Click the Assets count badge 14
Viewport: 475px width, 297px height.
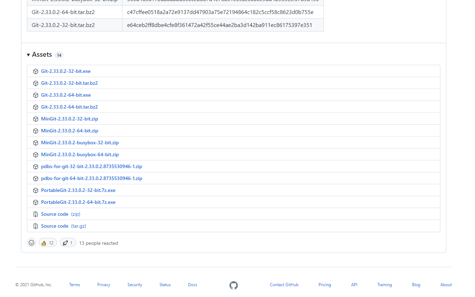[x=59, y=55]
